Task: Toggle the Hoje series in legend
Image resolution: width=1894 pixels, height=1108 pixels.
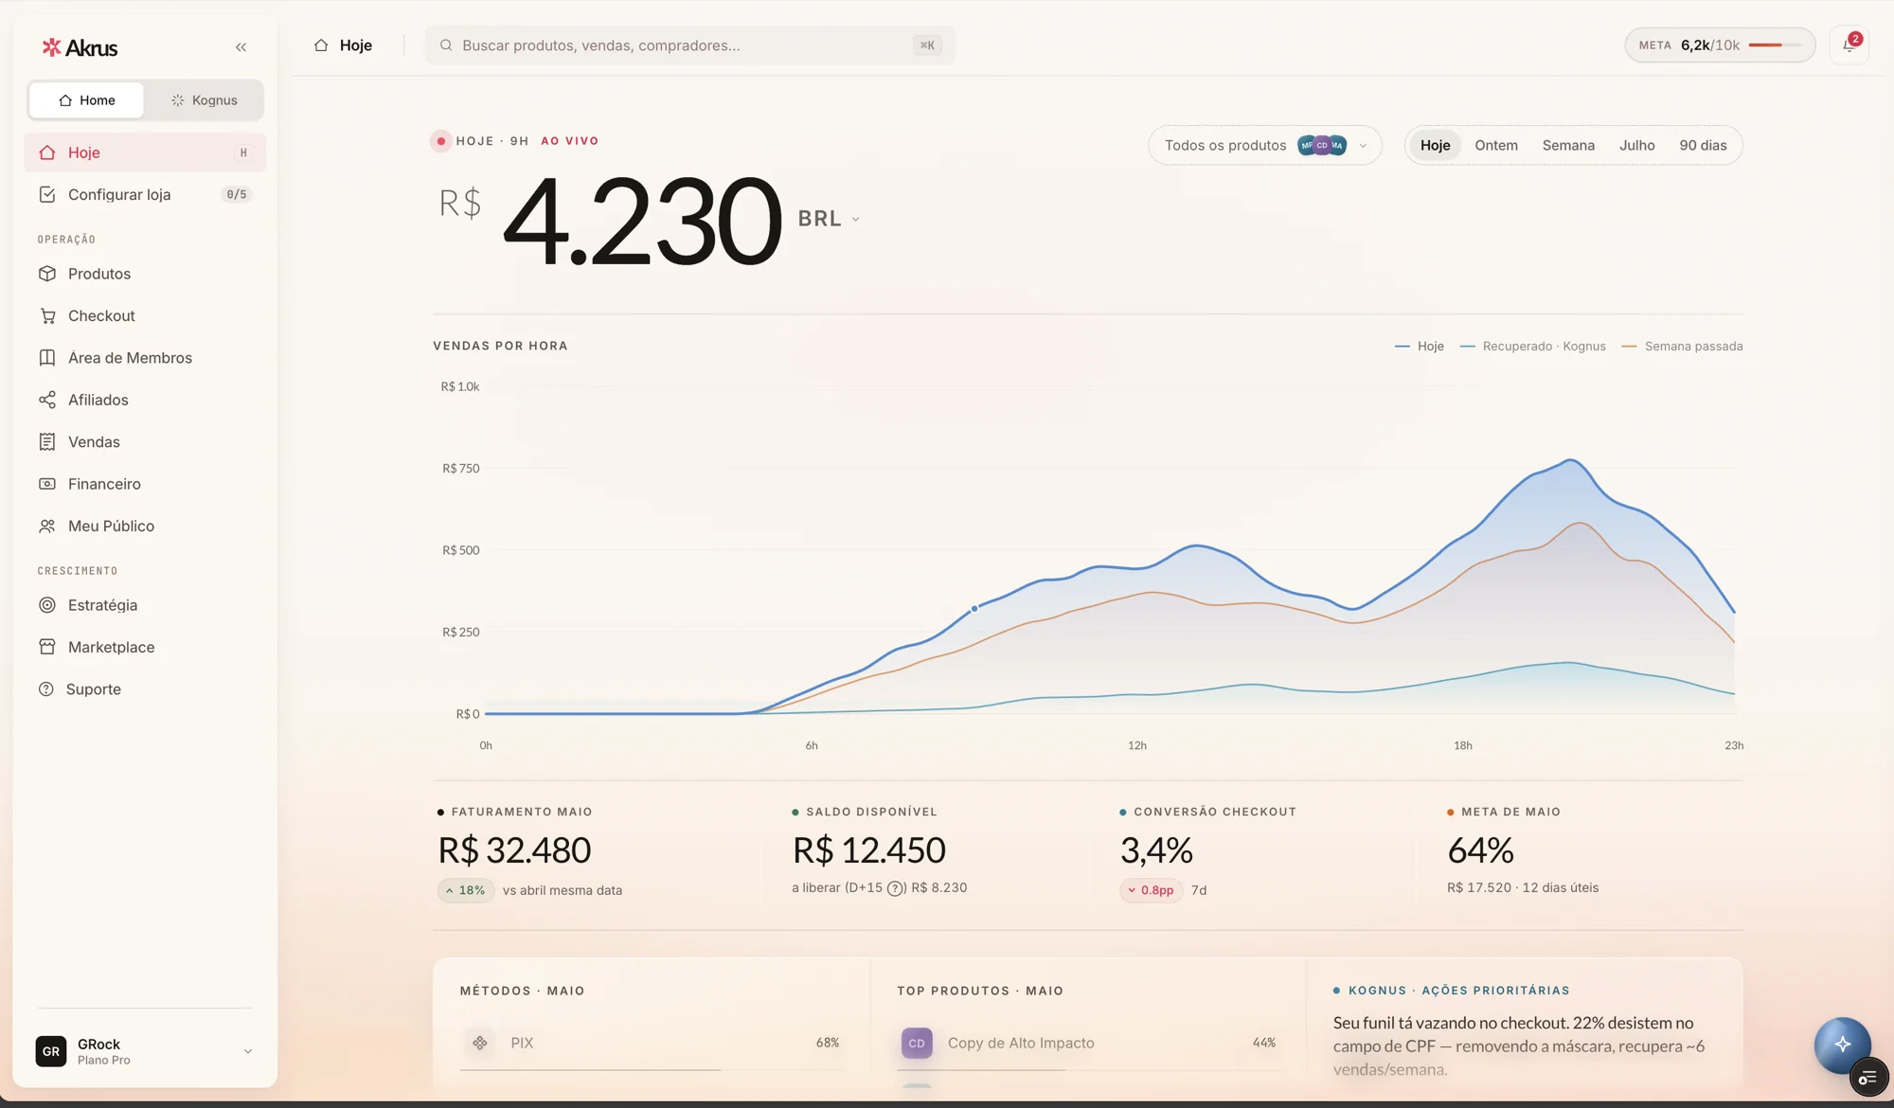Action: [1419, 347]
